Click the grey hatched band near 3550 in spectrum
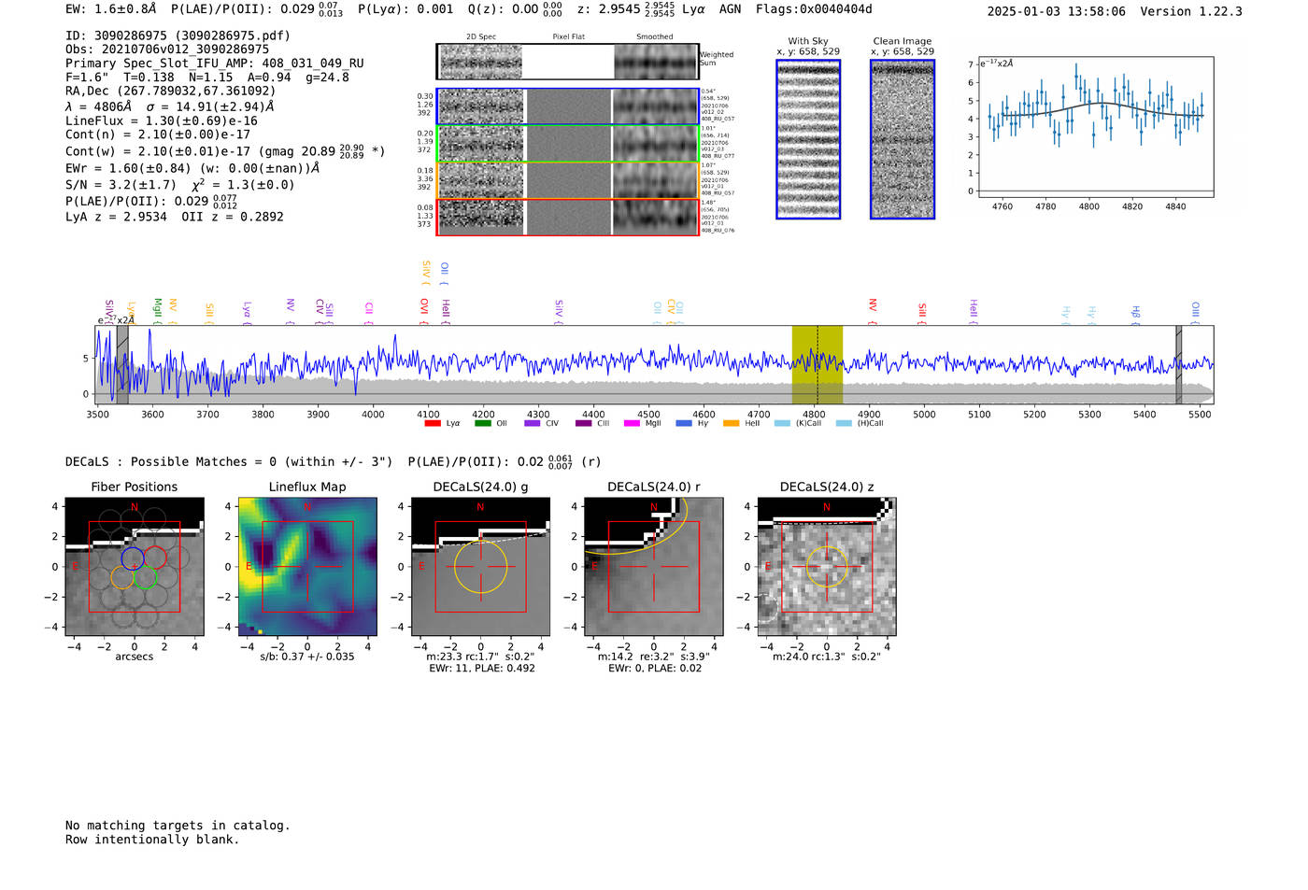 coord(121,364)
